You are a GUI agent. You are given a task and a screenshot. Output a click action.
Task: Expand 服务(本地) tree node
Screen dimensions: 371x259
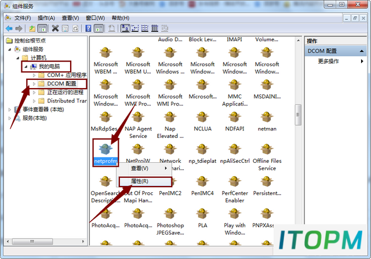click(10, 118)
